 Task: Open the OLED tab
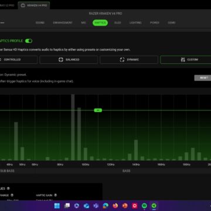tap(118, 23)
